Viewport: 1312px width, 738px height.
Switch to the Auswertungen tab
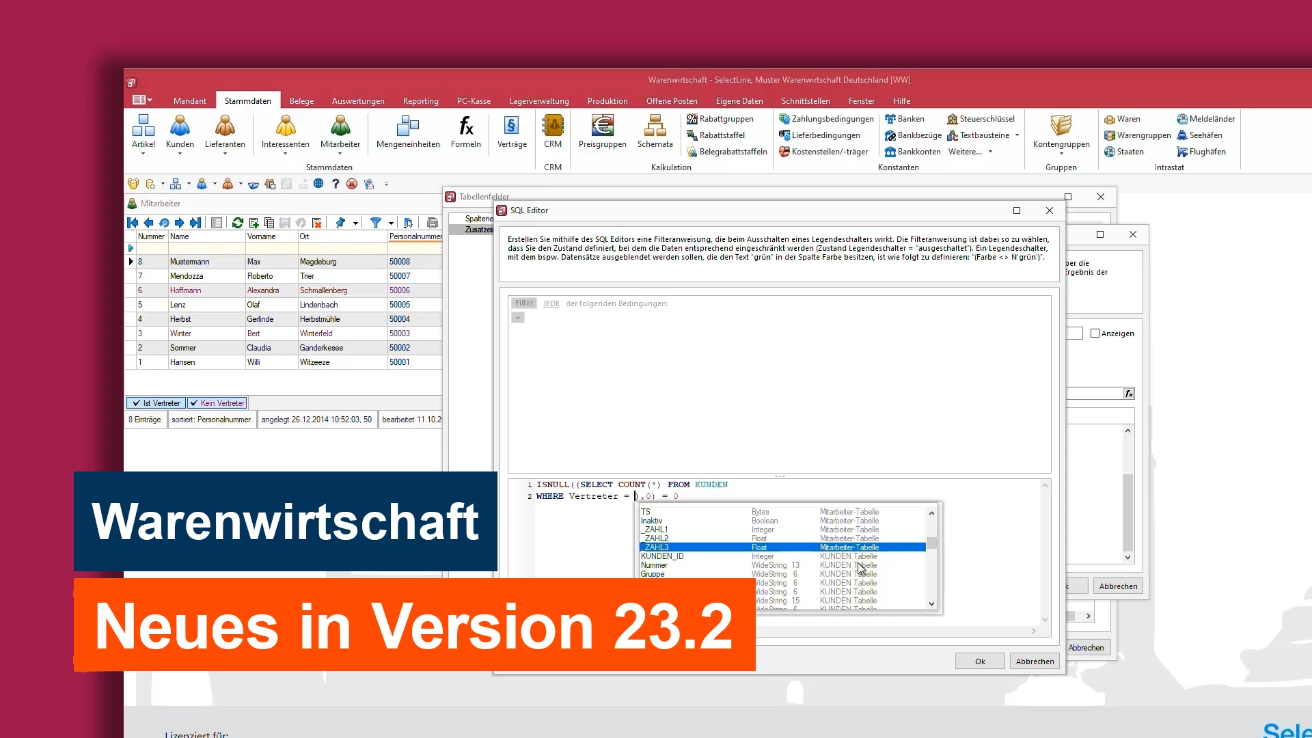(358, 101)
